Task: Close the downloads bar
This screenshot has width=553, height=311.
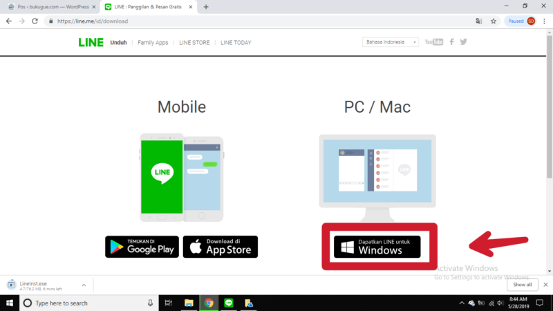Action: (545, 285)
